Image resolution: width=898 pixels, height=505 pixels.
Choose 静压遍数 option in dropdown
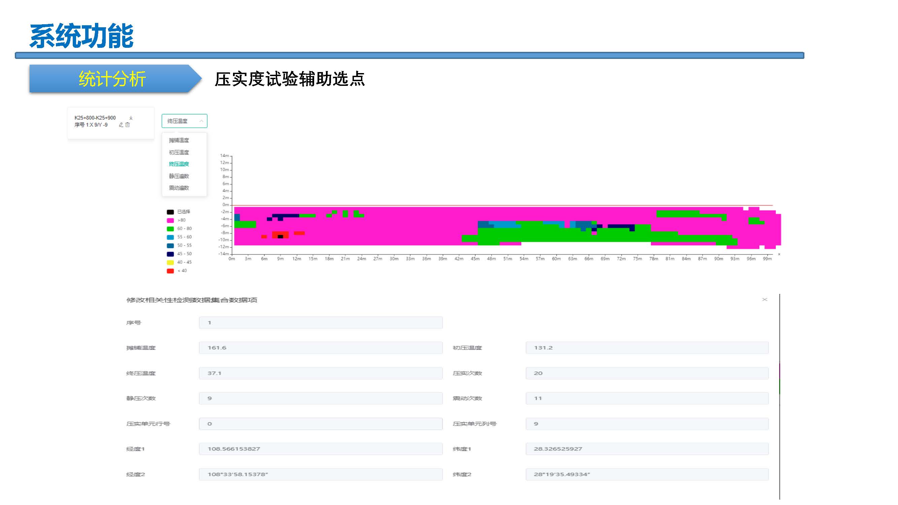179,176
